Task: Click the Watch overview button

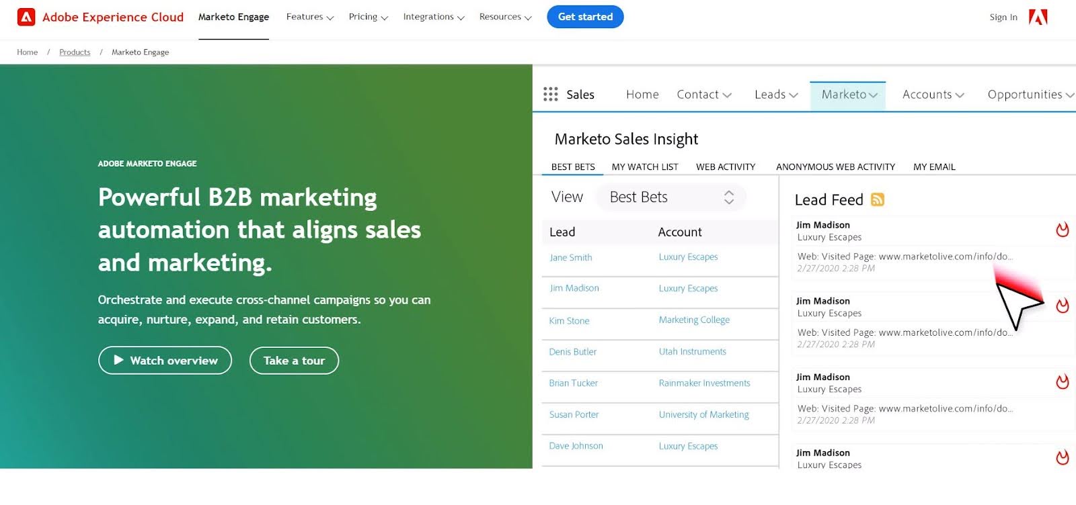Action: 165,361
